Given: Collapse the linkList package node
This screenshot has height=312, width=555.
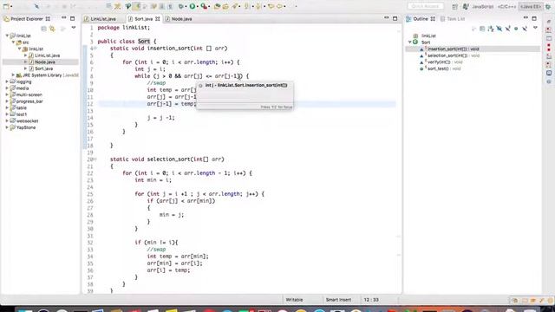Looking at the screenshot, I should click(x=19, y=49).
